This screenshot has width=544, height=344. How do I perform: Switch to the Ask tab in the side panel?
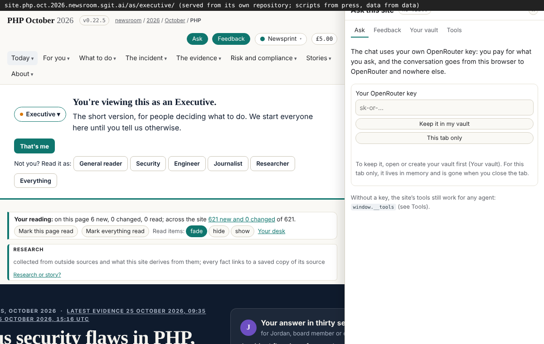[359, 30]
